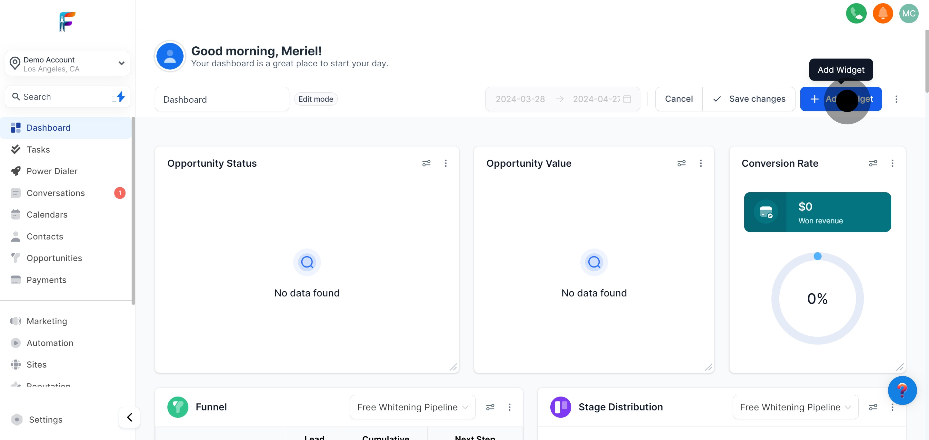Viewport: 929px width, 440px height.
Task: Collapse the sidebar with the arrow button
Action: 129,417
